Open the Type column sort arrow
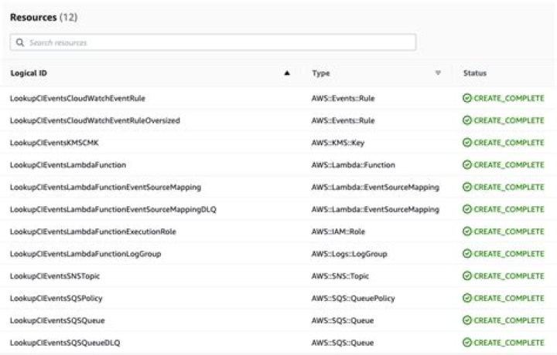 pyautogui.click(x=438, y=73)
